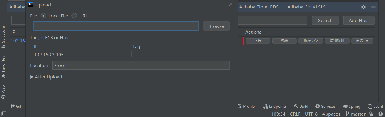Open the 更多 dropdown menu

tap(362, 41)
